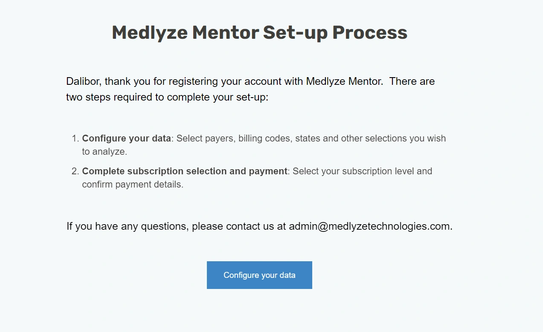This screenshot has width=543, height=332.
Task: Select bold Complete subscription selection and payment text
Action: [185, 171]
